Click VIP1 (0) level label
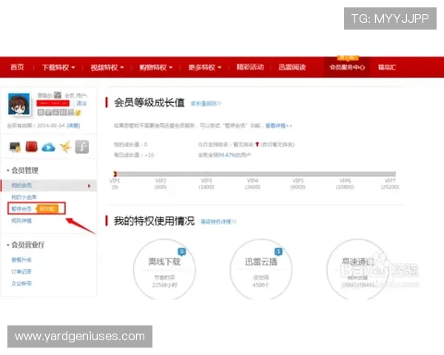The width and height of the screenshot is (444, 355). [x=115, y=183]
